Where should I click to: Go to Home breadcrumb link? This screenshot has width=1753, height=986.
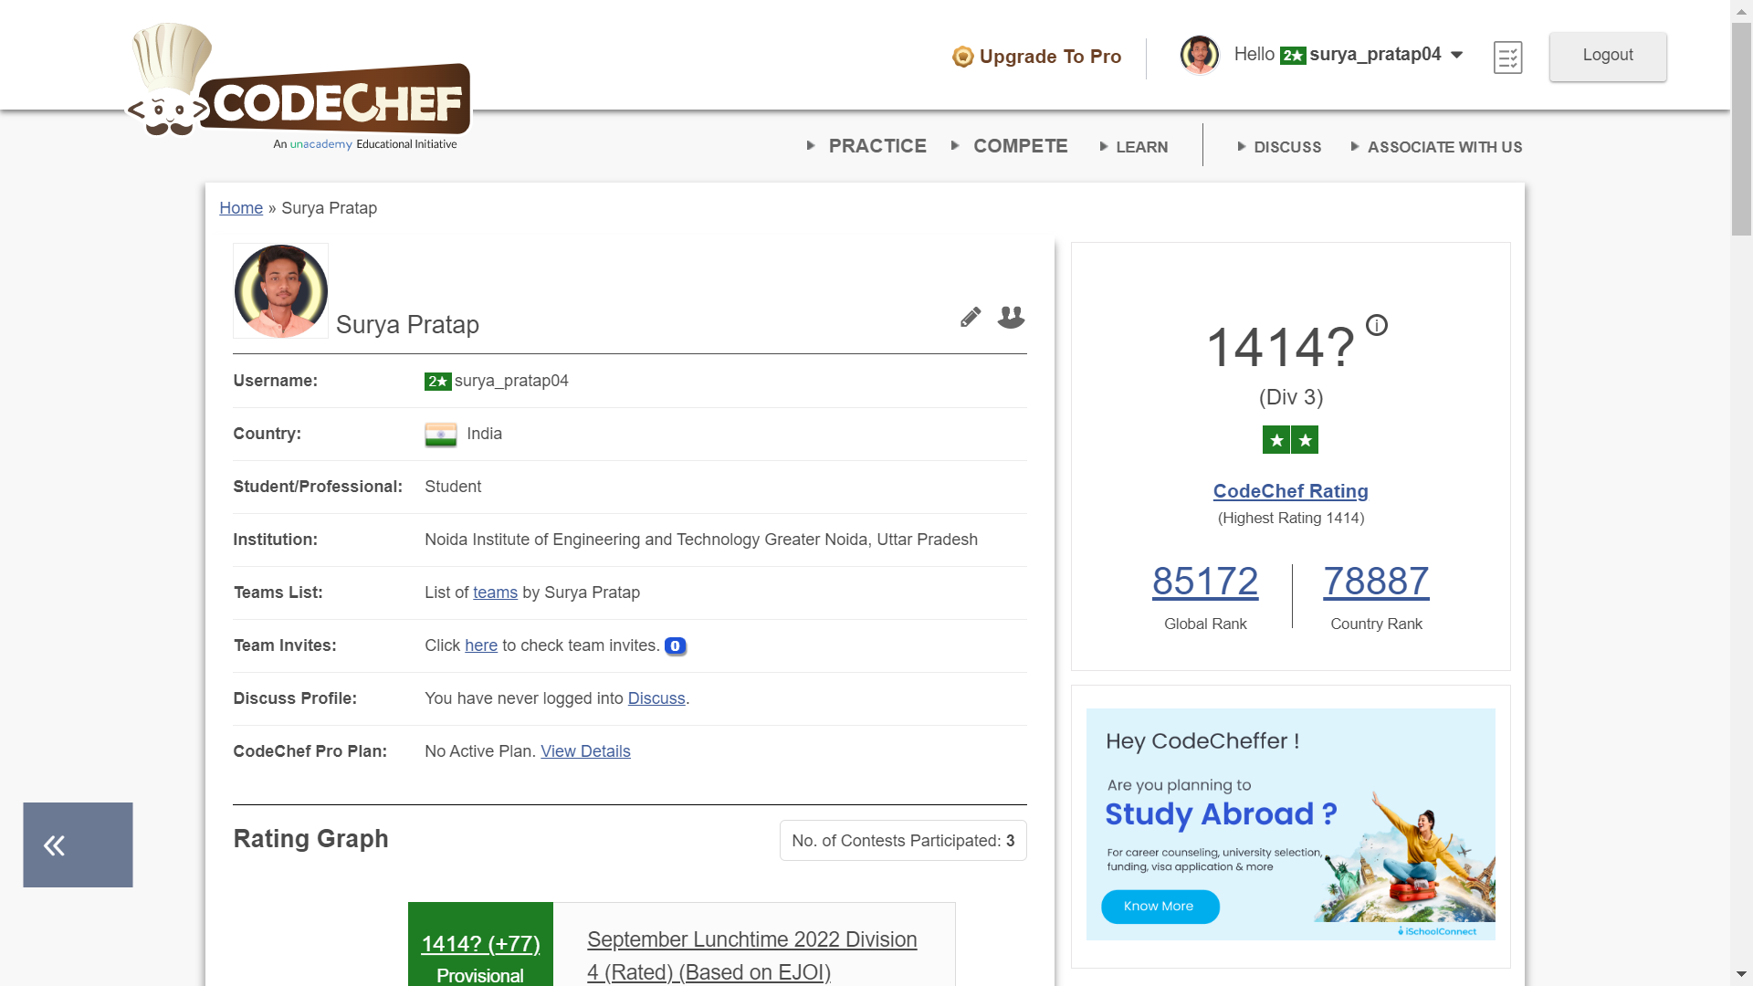coord(241,208)
